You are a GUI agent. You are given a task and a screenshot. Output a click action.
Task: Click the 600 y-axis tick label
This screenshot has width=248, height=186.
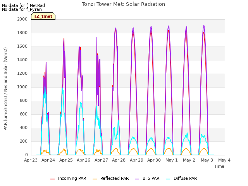point(24,114)
